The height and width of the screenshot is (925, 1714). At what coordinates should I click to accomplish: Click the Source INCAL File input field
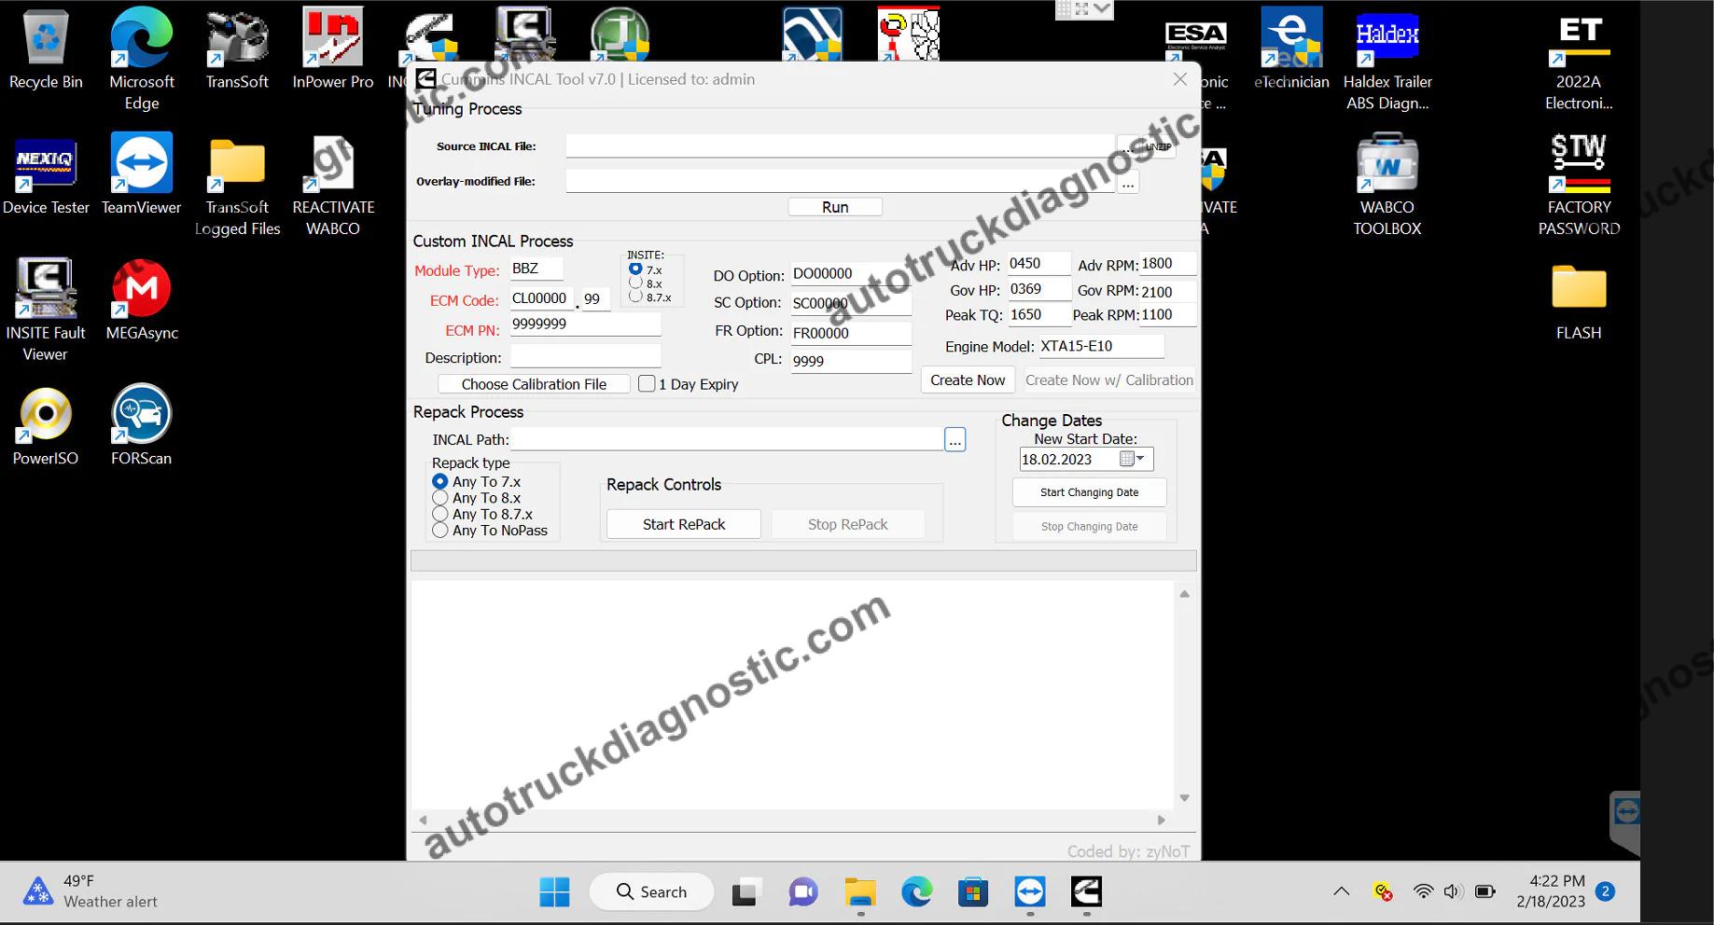pos(840,146)
